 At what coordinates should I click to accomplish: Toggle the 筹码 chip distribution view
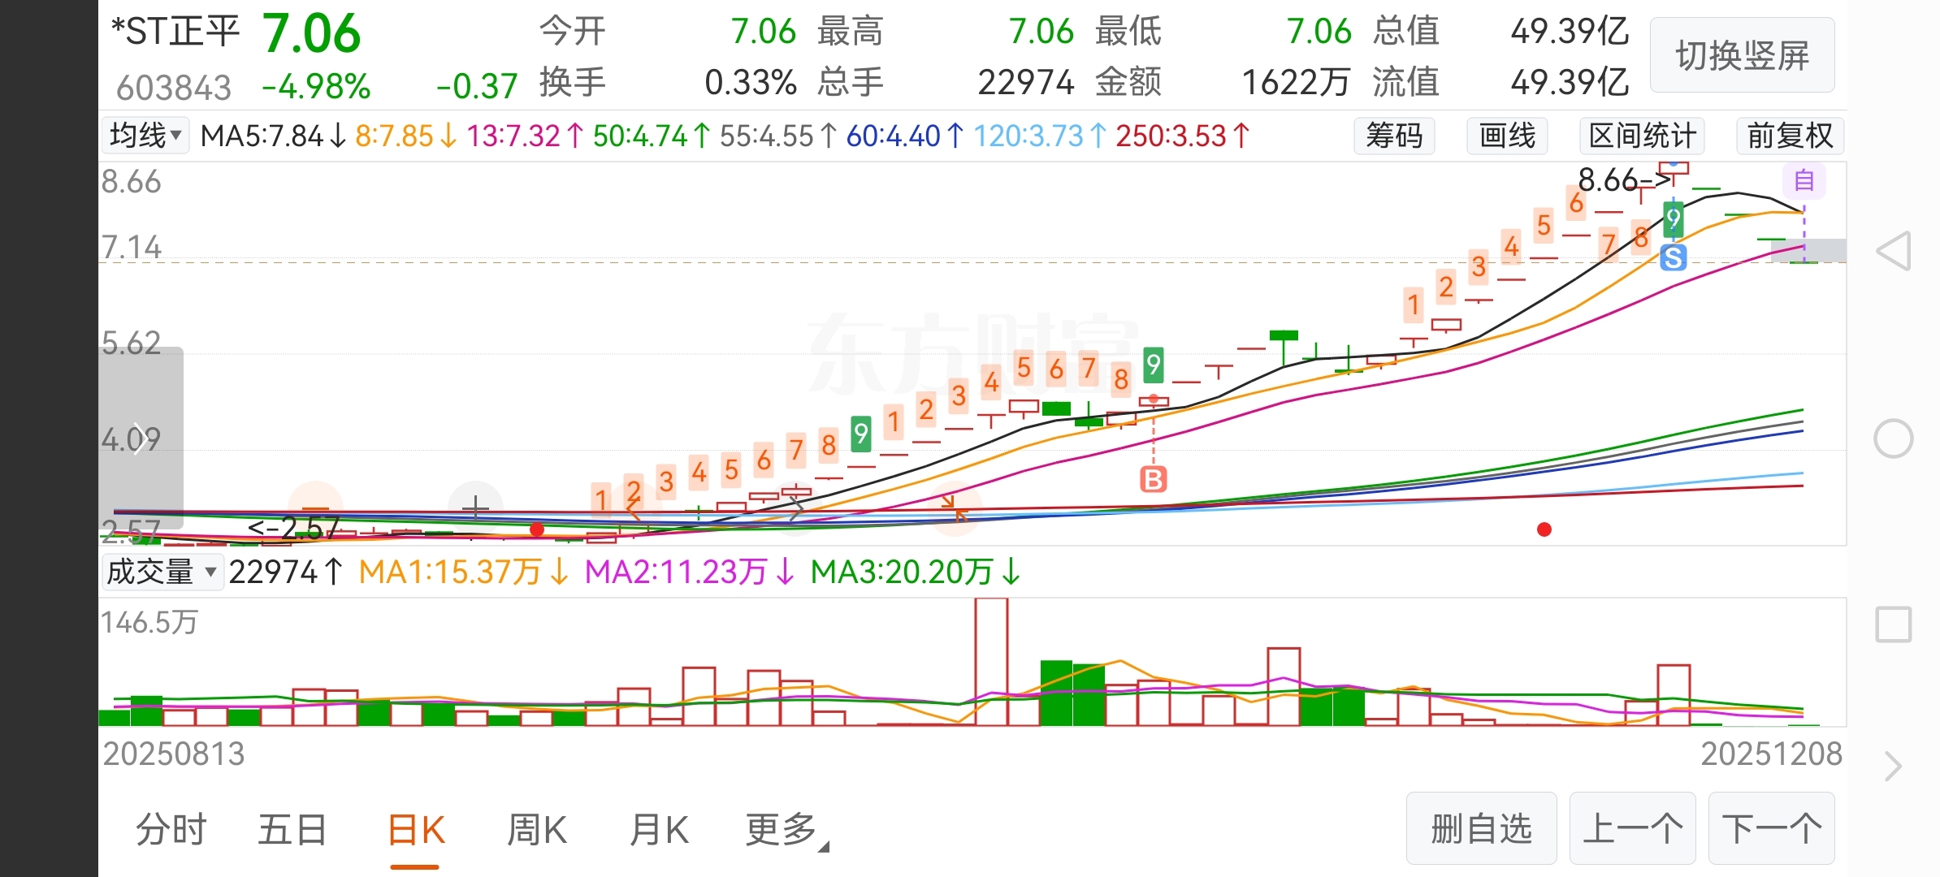1394,136
